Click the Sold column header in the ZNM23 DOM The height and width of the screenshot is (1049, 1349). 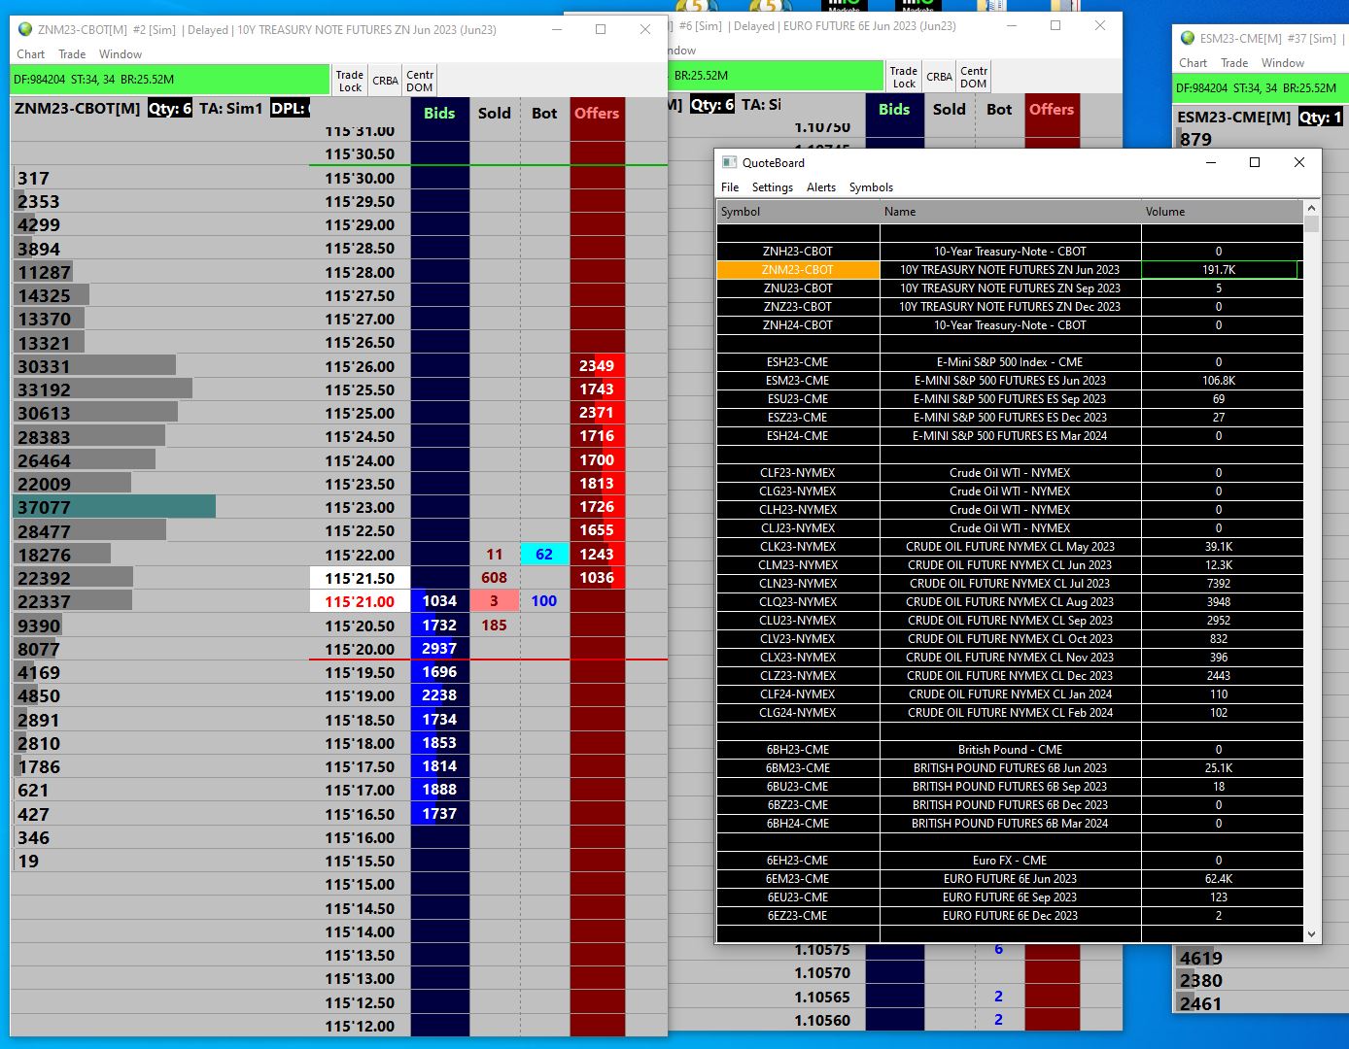495,114
